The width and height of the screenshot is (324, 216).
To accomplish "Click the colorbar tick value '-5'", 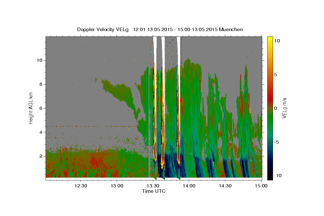I will [277, 142].
